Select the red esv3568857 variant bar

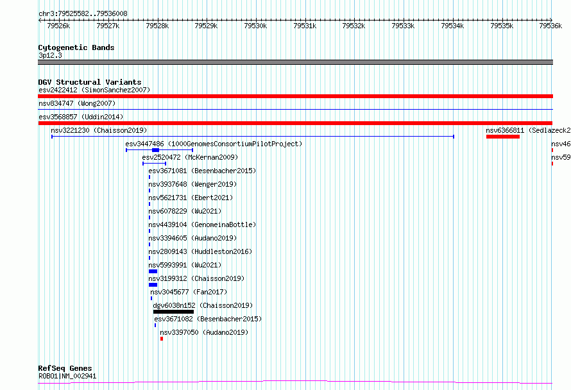295,123
